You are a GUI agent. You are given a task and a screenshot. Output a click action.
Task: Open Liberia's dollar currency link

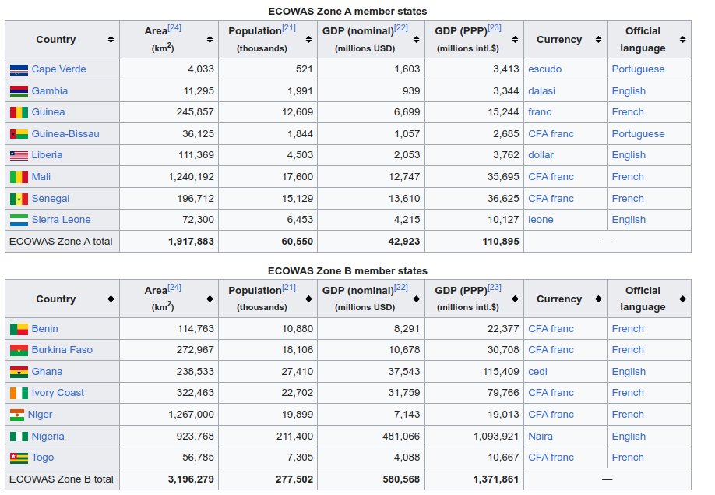pos(541,155)
